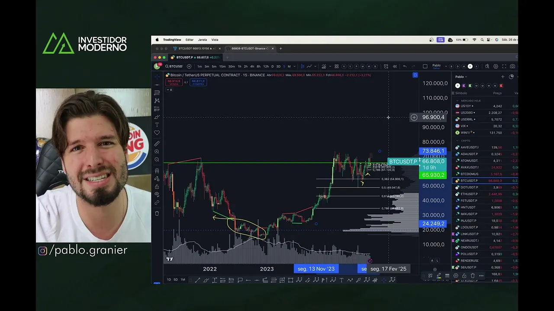Open the TradingView menu in menu bar
This screenshot has height=311, width=554.
172,40
